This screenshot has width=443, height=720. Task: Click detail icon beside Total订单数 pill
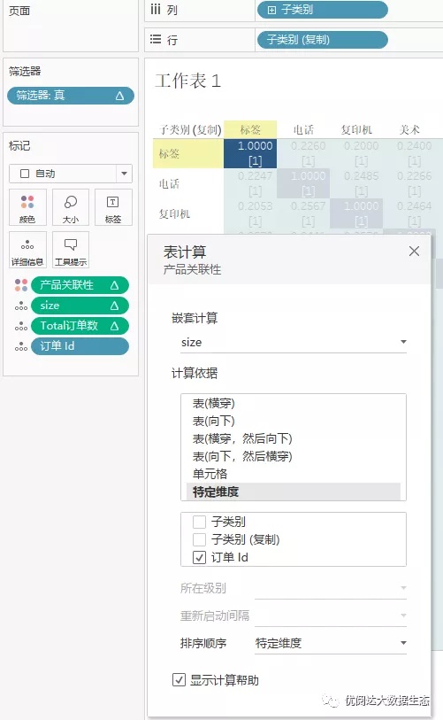[x=21, y=326]
